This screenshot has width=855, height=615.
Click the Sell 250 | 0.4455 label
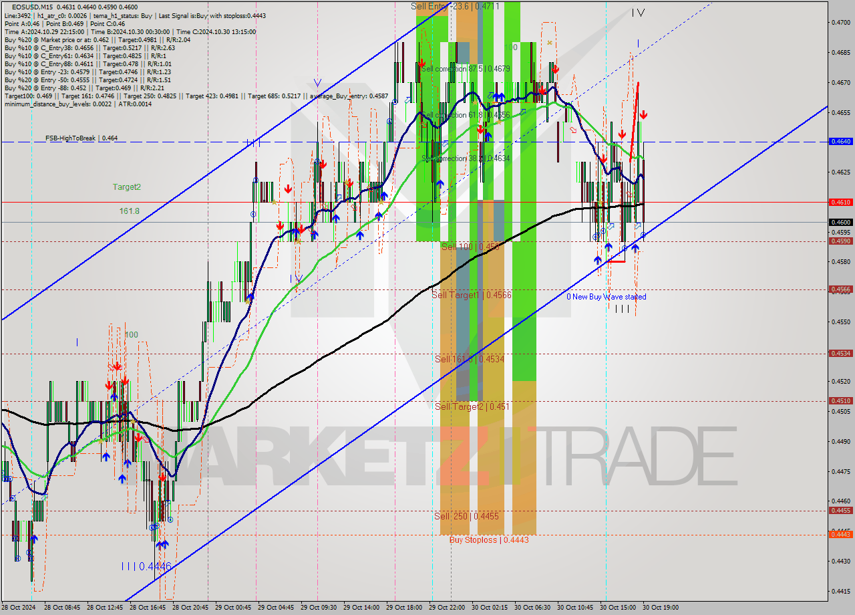[x=466, y=516]
